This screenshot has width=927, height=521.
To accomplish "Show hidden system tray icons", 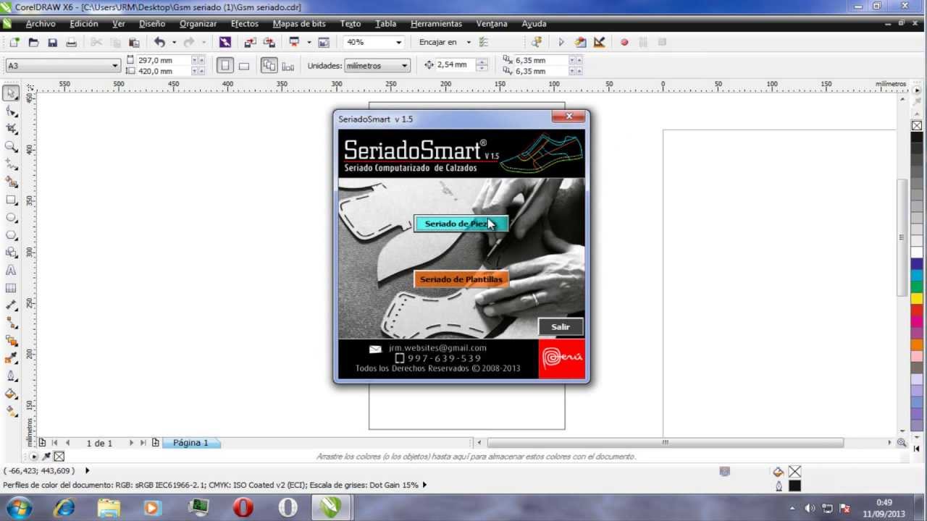I will [x=794, y=508].
